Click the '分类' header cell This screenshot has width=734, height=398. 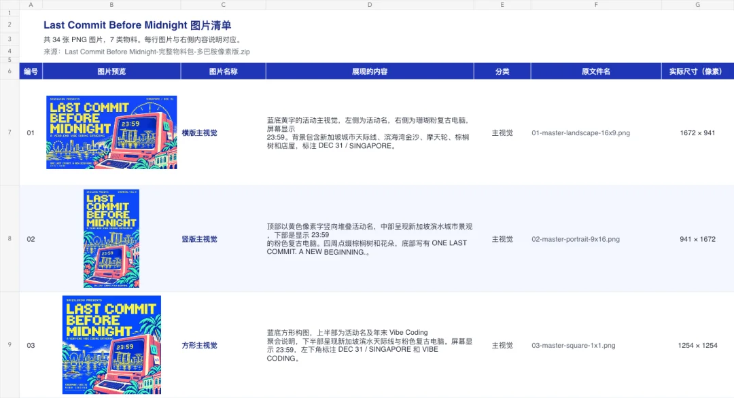(x=502, y=71)
